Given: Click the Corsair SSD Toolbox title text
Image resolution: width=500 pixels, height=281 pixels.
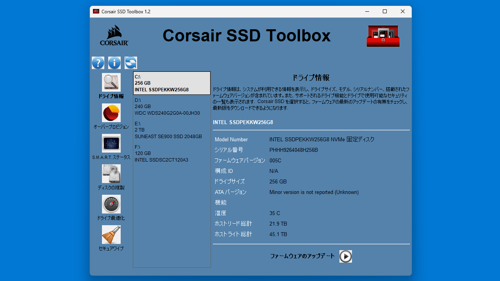Looking at the screenshot, I should click(x=246, y=36).
